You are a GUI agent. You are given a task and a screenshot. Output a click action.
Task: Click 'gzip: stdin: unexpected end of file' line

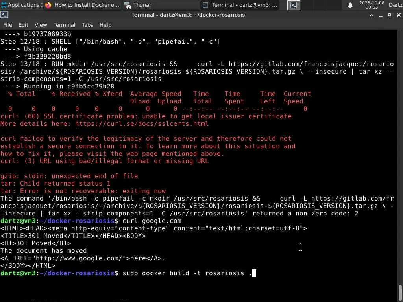(x=69, y=176)
